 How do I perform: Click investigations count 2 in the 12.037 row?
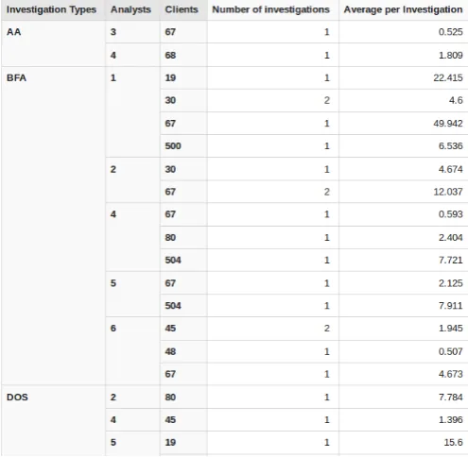click(x=327, y=192)
